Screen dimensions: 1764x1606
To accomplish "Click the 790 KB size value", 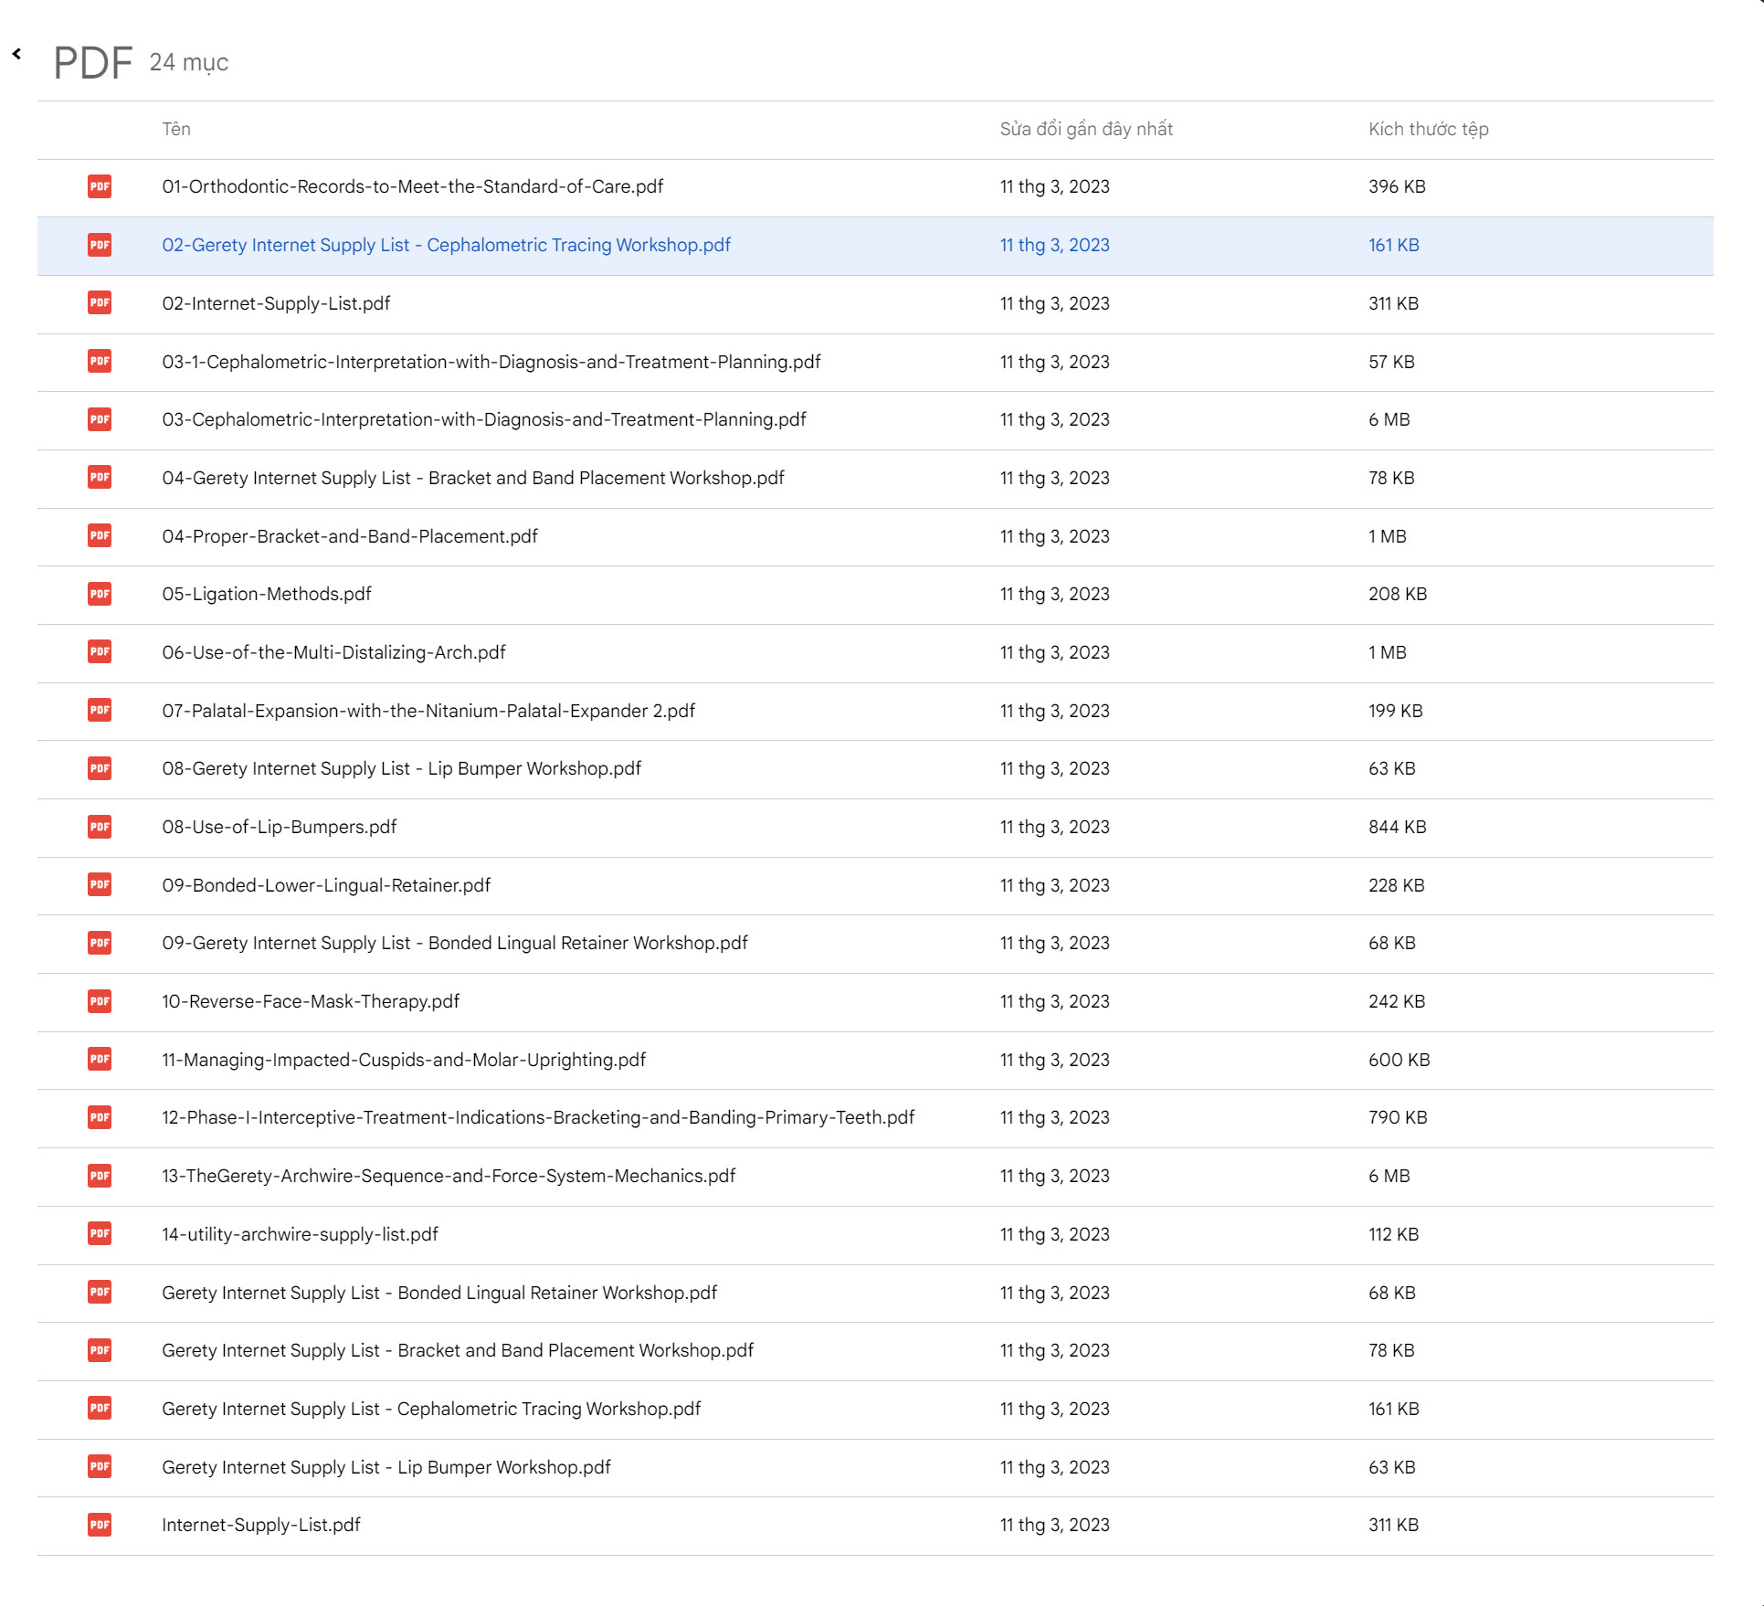I will tap(1398, 1117).
